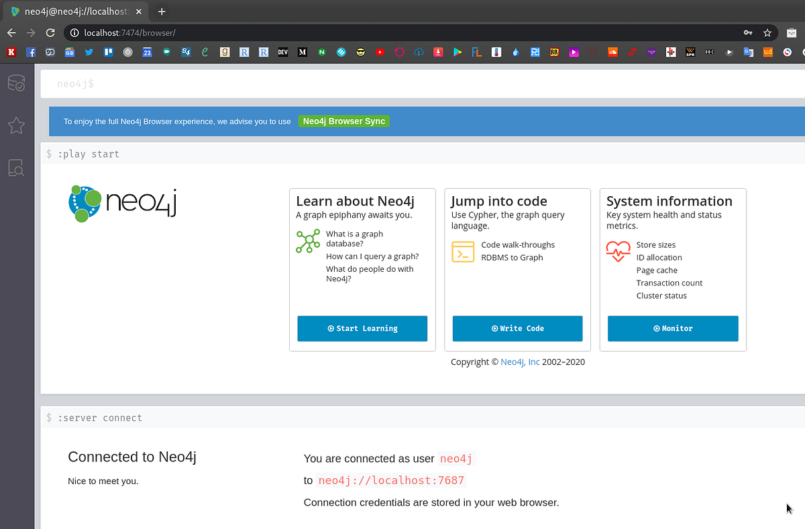The width and height of the screenshot is (805, 529).
Task: Open Neo4j Browser Sync
Action: pos(344,121)
